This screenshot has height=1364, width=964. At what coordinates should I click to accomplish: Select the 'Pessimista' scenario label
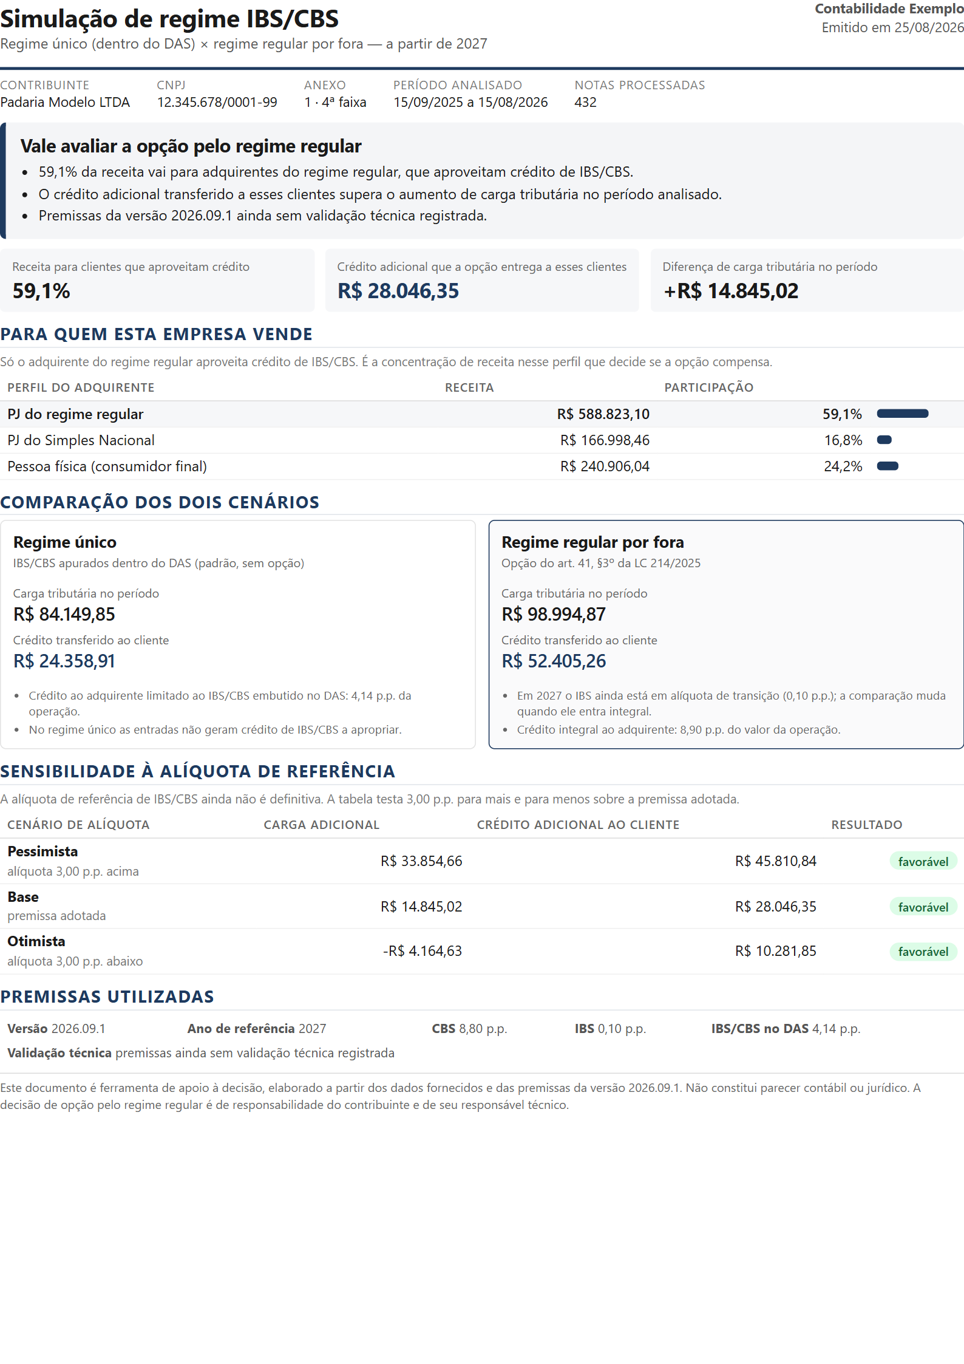42,851
